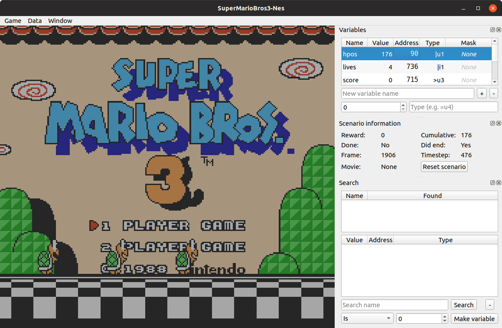This screenshot has width=502, height=328.
Task: Increase the search value spinner
Action: [445, 316]
